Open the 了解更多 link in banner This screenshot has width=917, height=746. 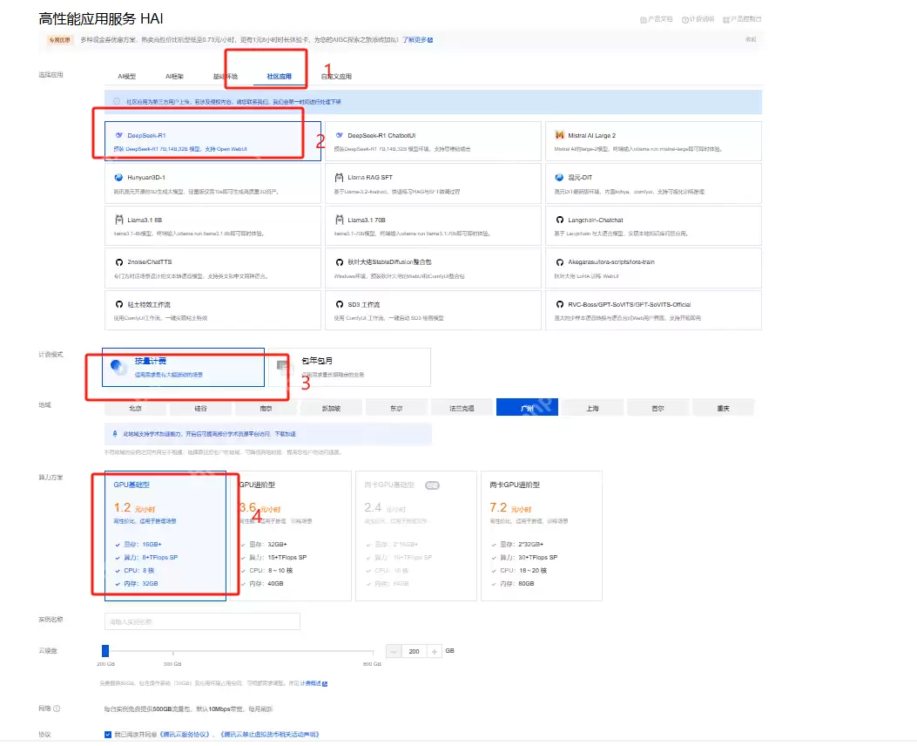pos(417,39)
